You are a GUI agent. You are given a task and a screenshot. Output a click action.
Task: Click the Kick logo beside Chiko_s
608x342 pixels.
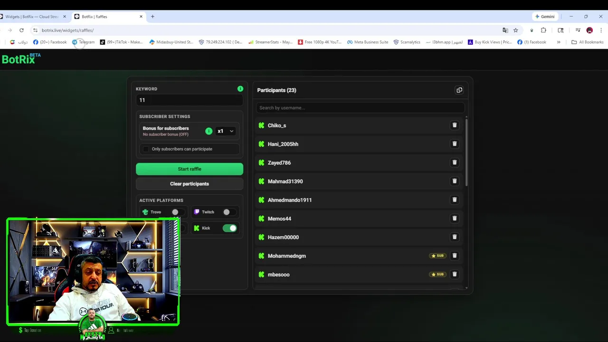pyautogui.click(x=261, y=125)
